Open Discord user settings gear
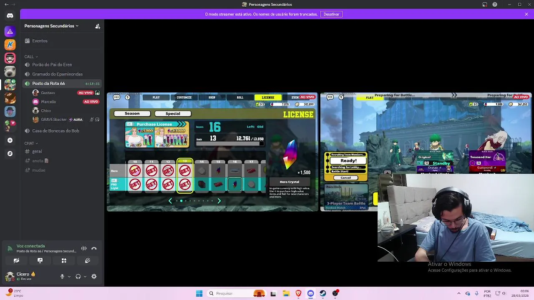 94,276
